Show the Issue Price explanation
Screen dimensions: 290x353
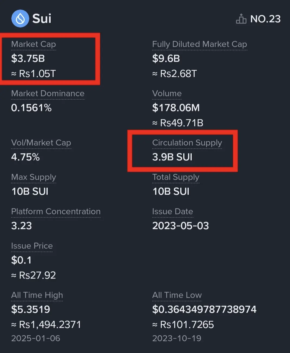click(x=32, y=246)
